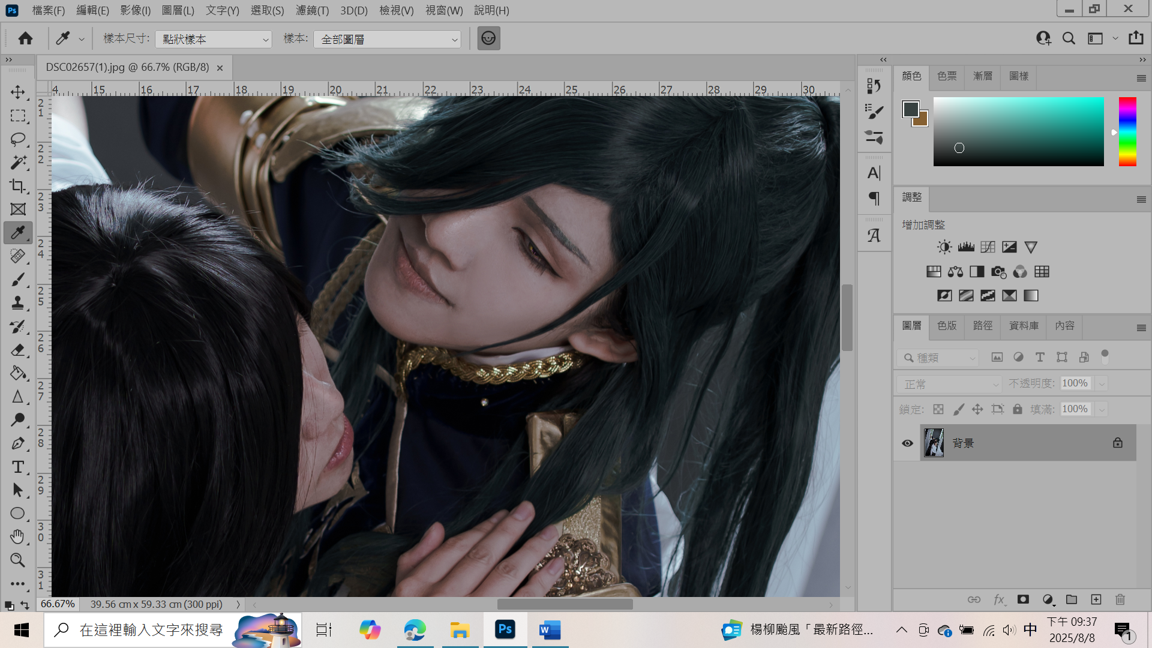The height and width of the screenshot is (648, 1152).
Task: Open the 樣本尺寸 dropdown
Action: point(213,39)
